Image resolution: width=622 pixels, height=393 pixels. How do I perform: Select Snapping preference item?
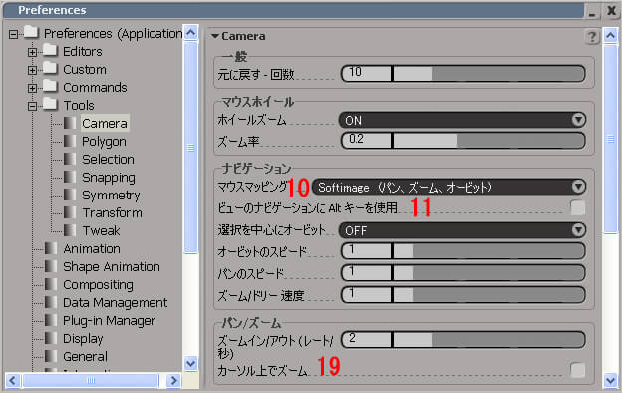click(x=109, y=177)
